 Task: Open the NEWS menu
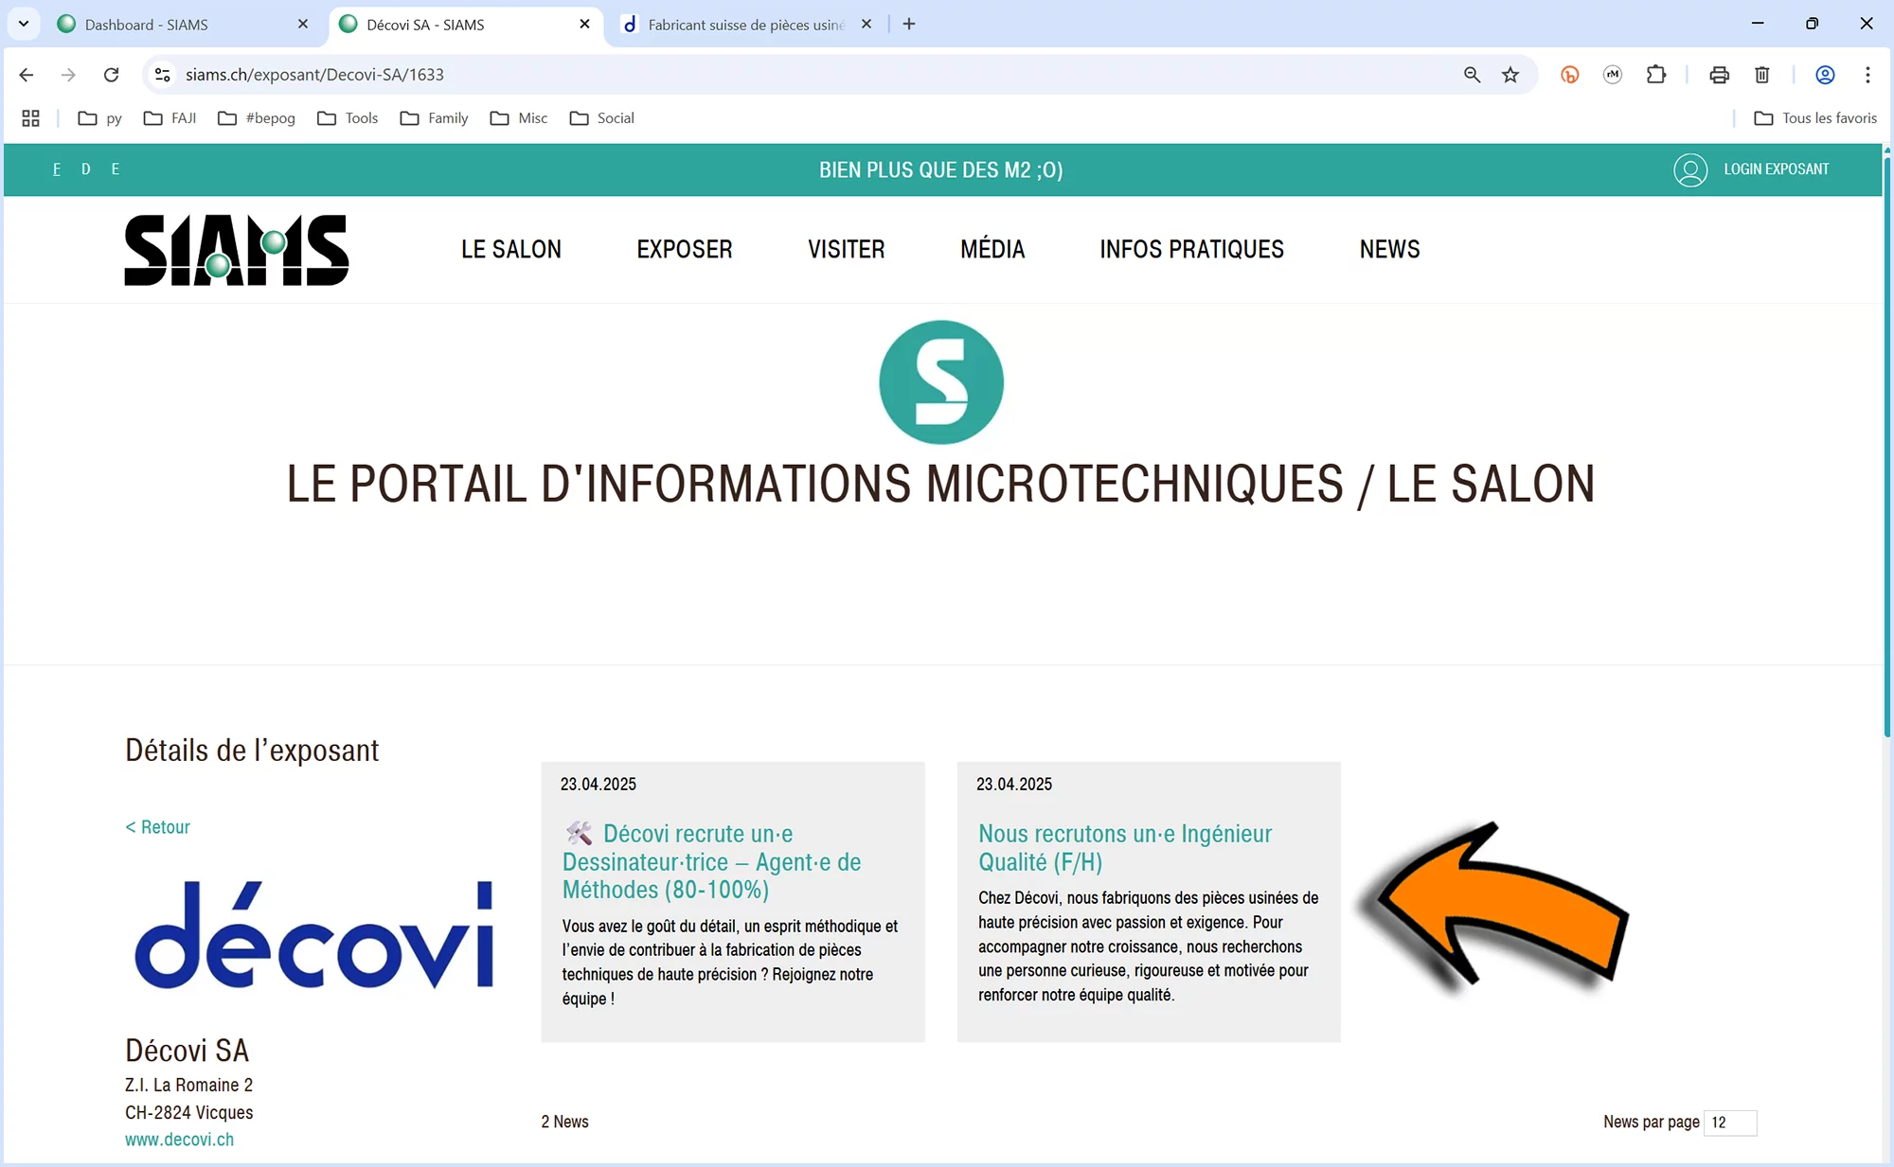[1390, 249]
